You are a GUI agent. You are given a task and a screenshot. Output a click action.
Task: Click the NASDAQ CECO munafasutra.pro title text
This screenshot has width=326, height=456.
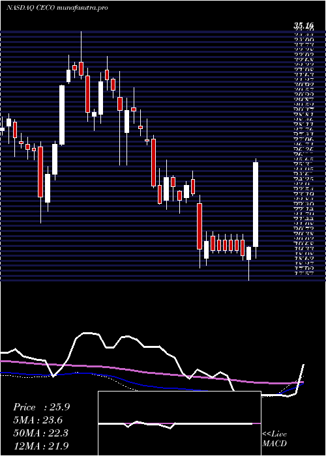(x=57, y=8)
